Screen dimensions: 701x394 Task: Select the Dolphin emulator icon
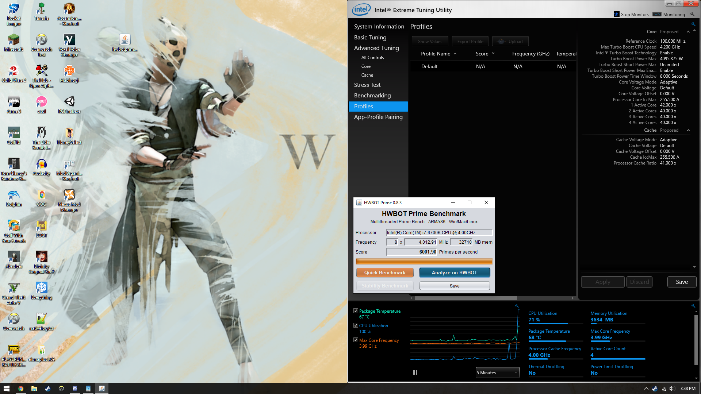click(14, 197)
